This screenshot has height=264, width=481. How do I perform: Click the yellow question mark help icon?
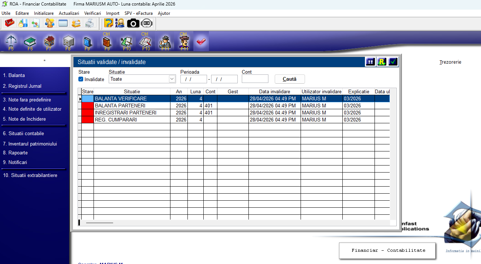click(108, 23)
